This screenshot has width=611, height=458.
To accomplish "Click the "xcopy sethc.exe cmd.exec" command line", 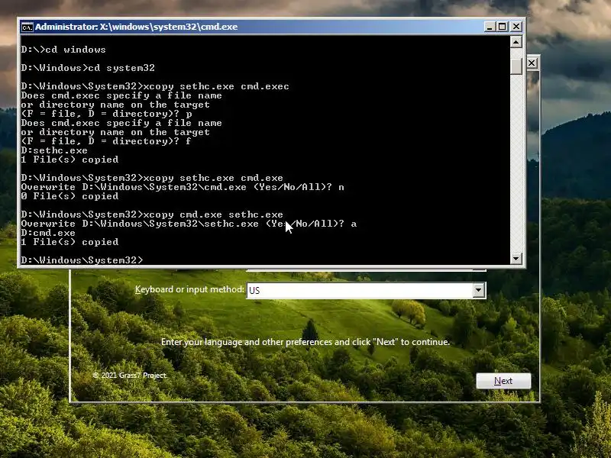I will [x=155, y=86].
